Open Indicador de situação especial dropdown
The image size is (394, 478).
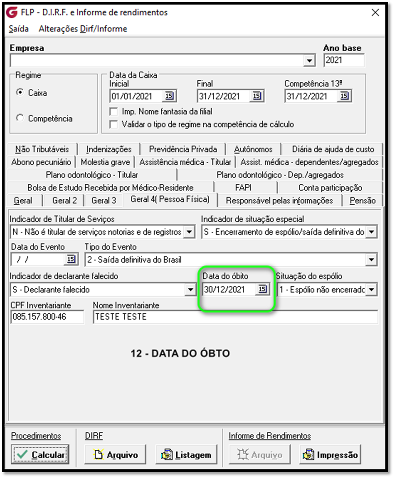372,232
